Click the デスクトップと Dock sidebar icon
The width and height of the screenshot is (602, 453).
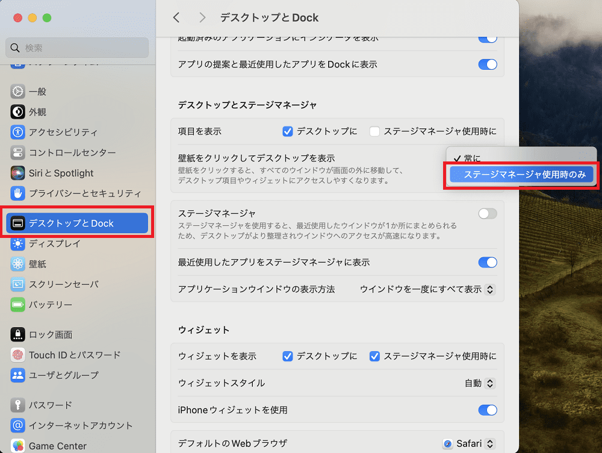(17, 223)
